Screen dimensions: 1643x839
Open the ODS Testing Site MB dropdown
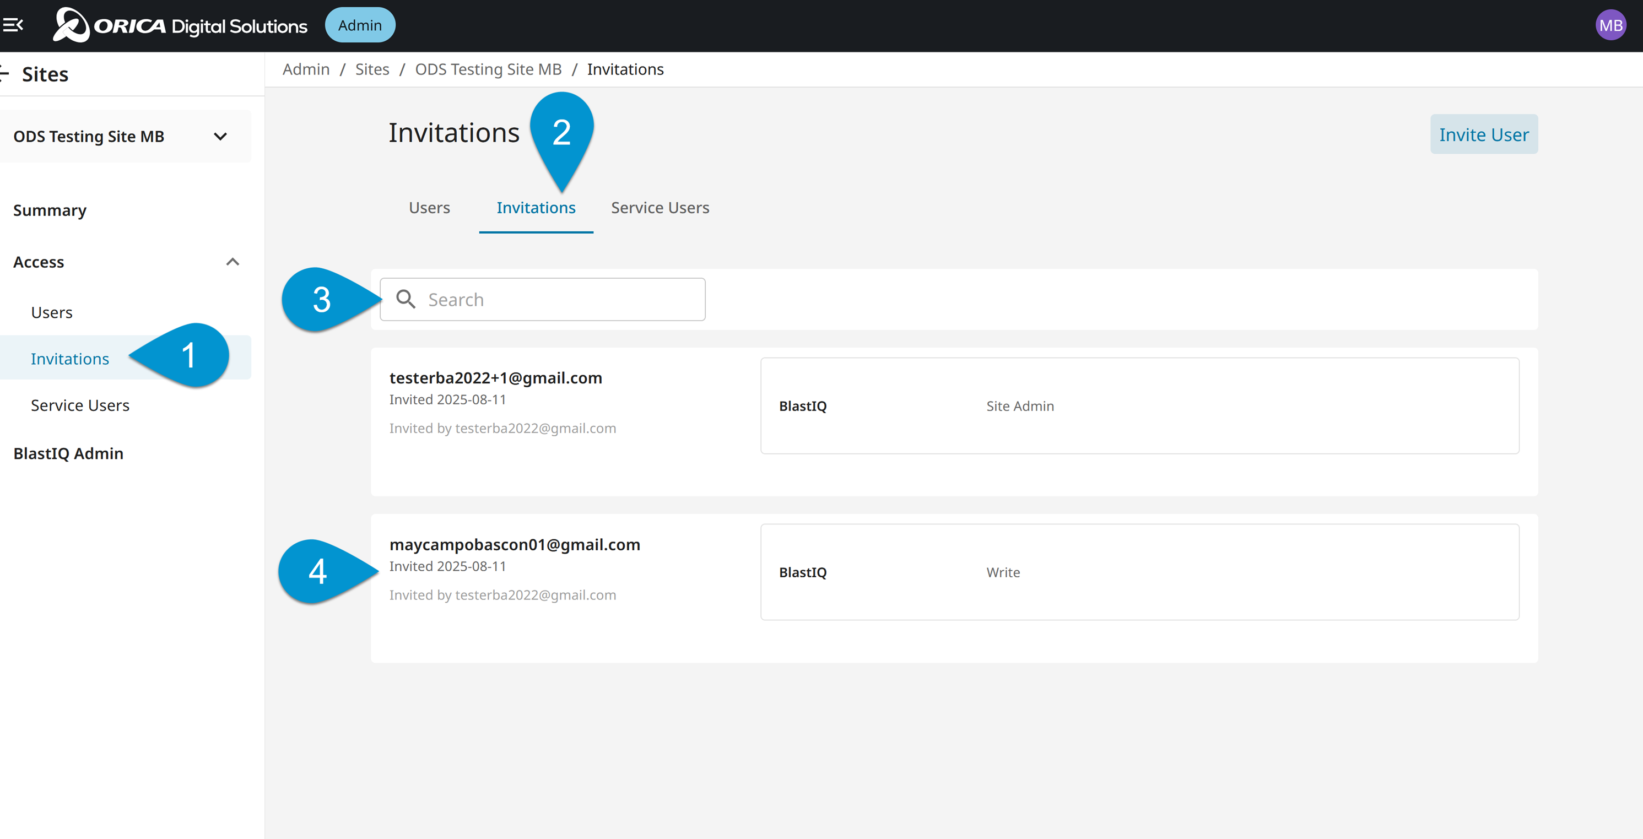click(x=125, y=137)
